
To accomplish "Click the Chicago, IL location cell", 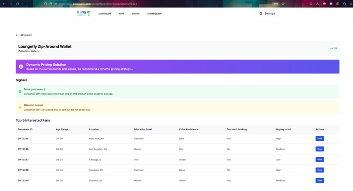I will click(95, 160).
